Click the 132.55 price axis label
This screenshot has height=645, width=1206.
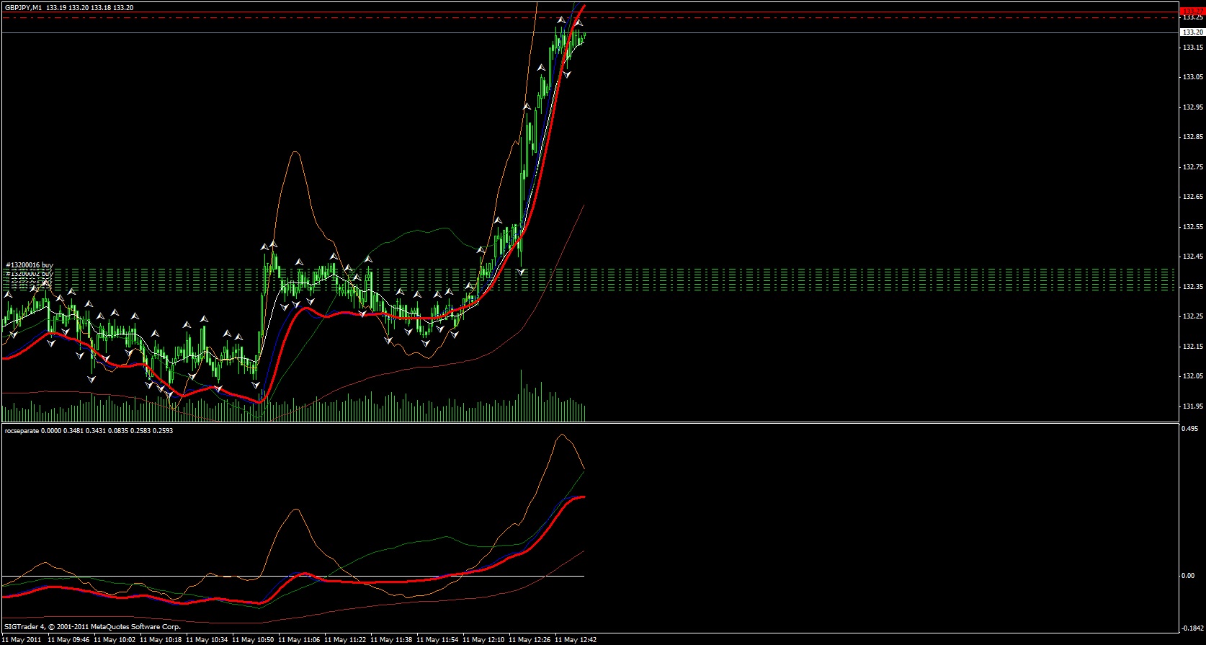pyautogui.click(x=1192, y=227)
